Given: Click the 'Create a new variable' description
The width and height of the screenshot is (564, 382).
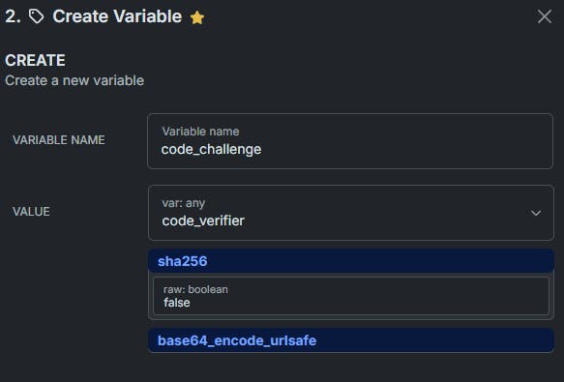Looking at the screenshot, I should [x=74, y=80].
